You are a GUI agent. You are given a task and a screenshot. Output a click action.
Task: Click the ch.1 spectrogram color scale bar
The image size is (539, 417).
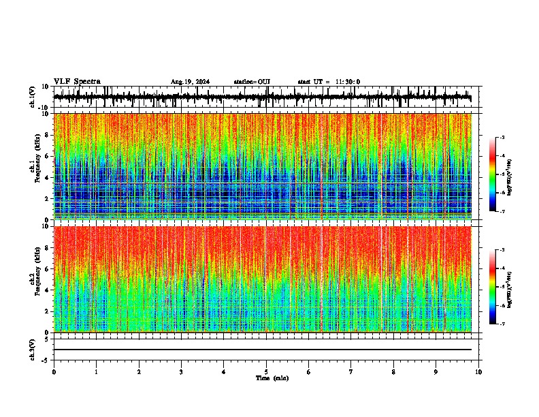(x=492, y=174)
